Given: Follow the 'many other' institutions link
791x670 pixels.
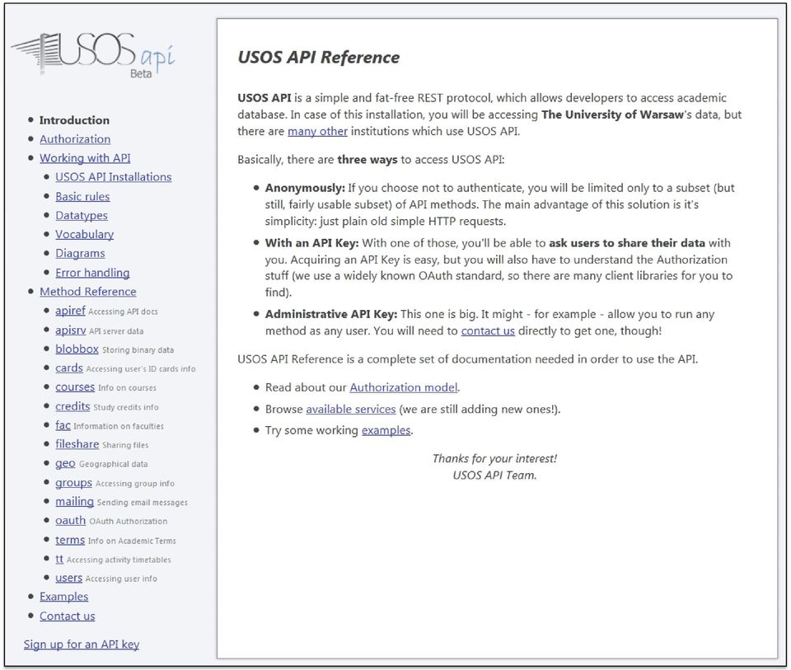Looking at the screenshot, I should point(317,131).
